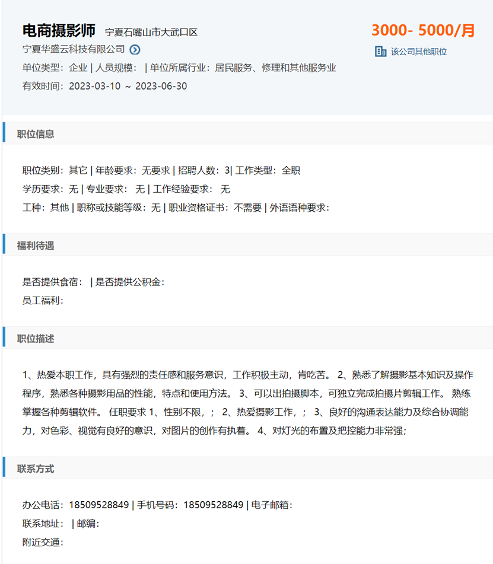The width and height of the screenshot is (493, 564).
Task: Click the 手机号码 number 18509528849
Action: tap(213, 505)
